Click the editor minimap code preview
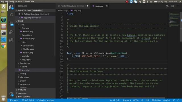Screen dimensions: 182x102 (174, 20)
